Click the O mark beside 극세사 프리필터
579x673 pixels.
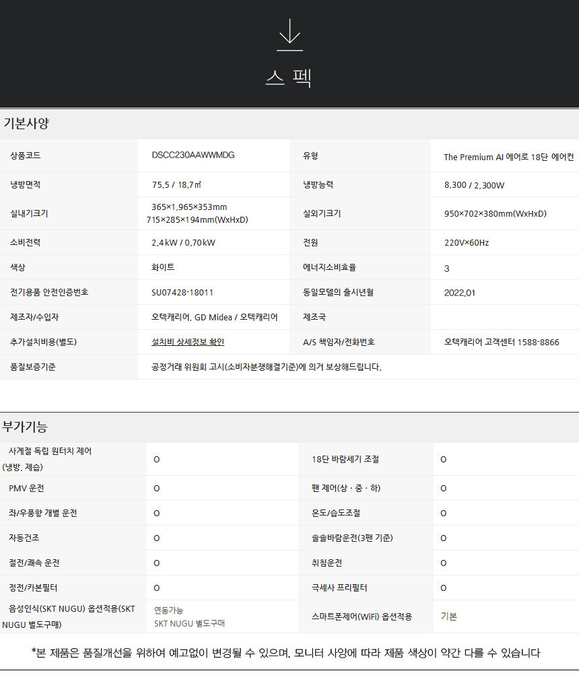click(x=443, y=588)
